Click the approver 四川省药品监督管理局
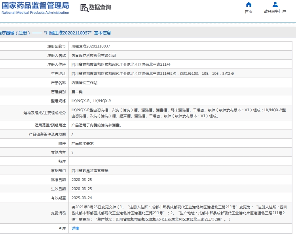Viewport: 296px width, 236px height. coord(90,171)
